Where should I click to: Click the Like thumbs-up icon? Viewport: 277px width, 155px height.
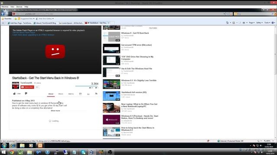click(14, 93)
